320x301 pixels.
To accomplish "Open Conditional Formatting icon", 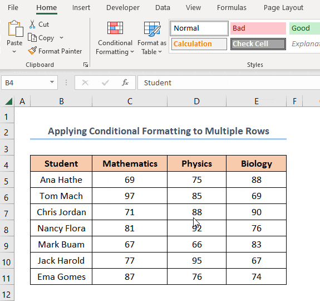I will click(115, 28).
